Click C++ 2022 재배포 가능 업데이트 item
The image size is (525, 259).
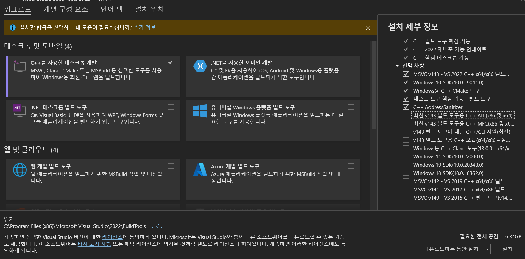coord(450,49)
